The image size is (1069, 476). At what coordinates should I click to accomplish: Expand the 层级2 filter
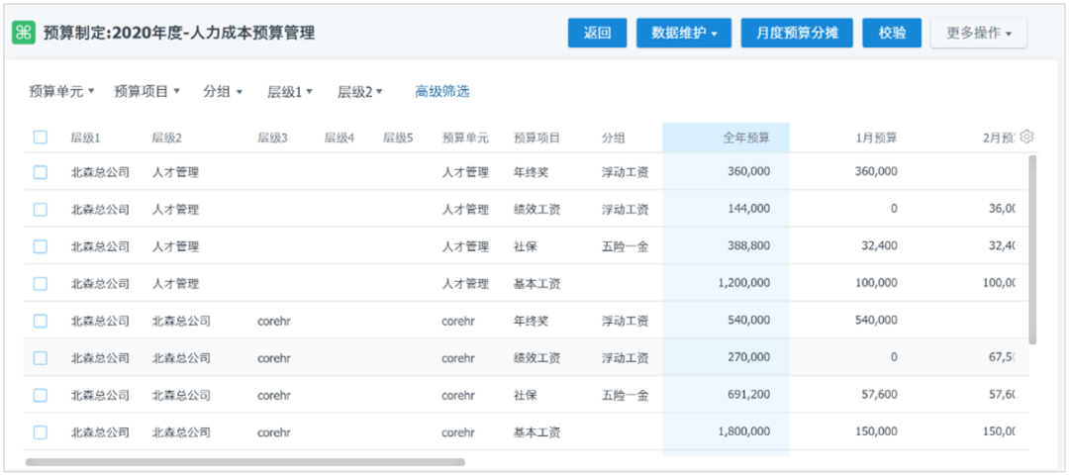click(x=360, y=91)
